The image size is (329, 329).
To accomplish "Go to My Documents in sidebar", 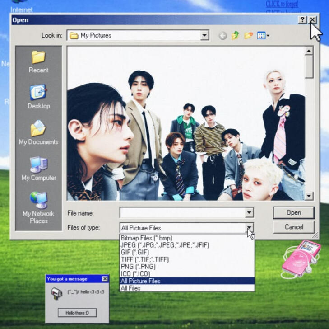I will point(38,132).
